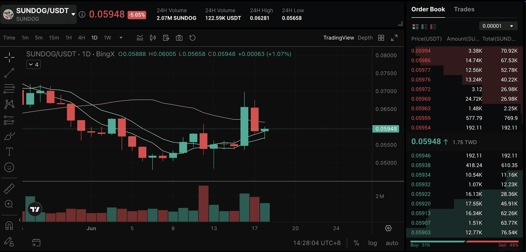Click the ask price 0.05994
Viewport: 526px width, 252px height.
421,51
